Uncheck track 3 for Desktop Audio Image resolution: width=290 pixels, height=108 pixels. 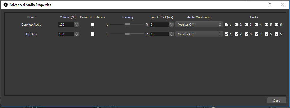click(246, 24)
